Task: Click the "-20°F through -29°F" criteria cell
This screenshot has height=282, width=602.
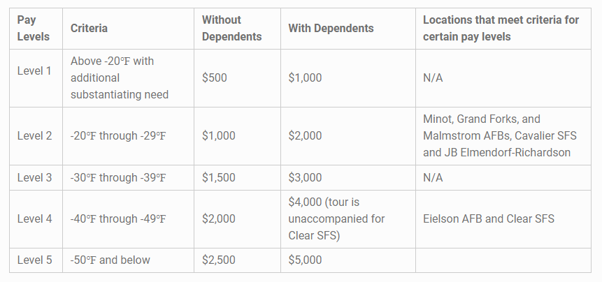Action: [118, 135]
